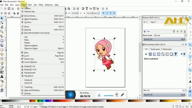Click the Open file folder icon
The height and width of the screenshot is (108, 192).
pyautogui.click(x=5, y=9)
